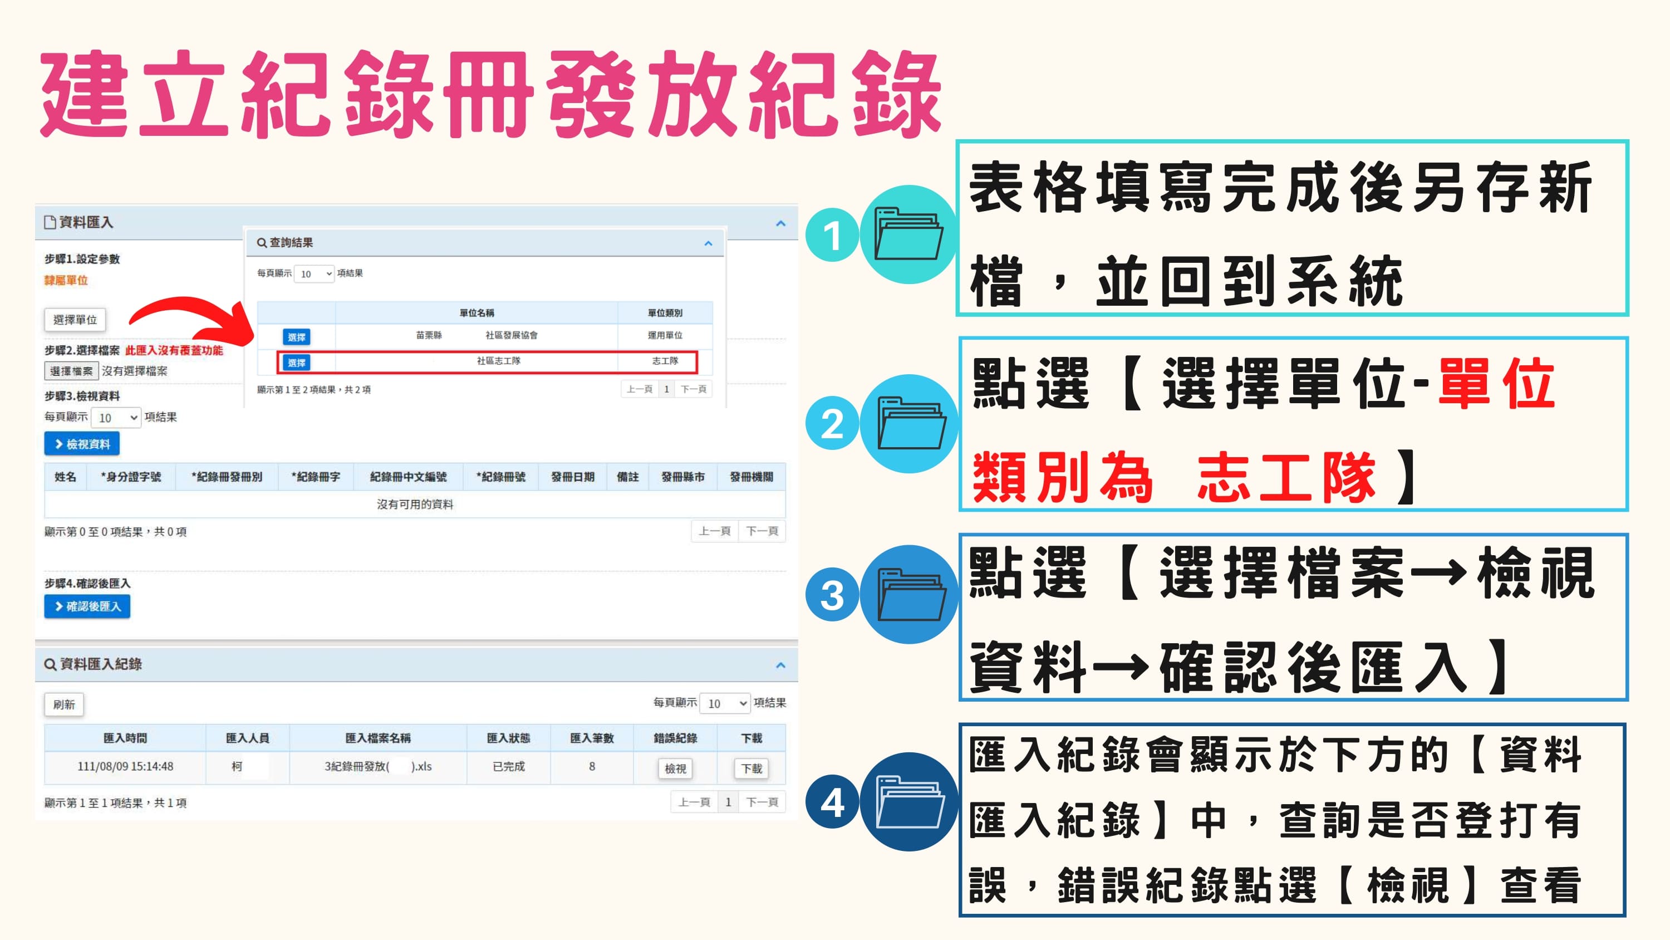Click the 下載 button in the import record row

pyautogui.click(x=751, y=768)
